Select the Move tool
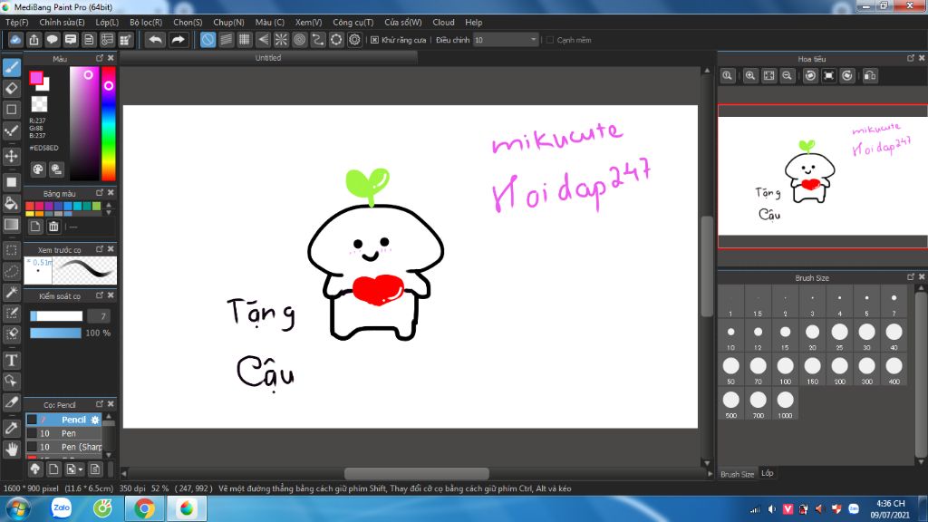 pos(12,156)
